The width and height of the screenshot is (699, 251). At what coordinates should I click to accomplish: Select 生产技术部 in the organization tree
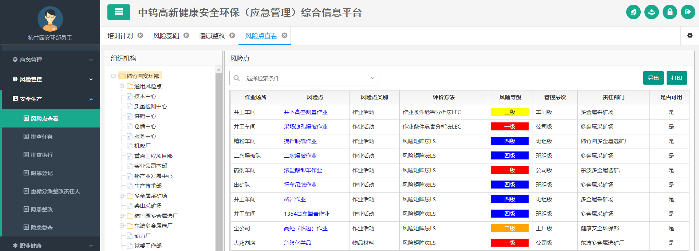pyautogui.click(x=148, y=186)
